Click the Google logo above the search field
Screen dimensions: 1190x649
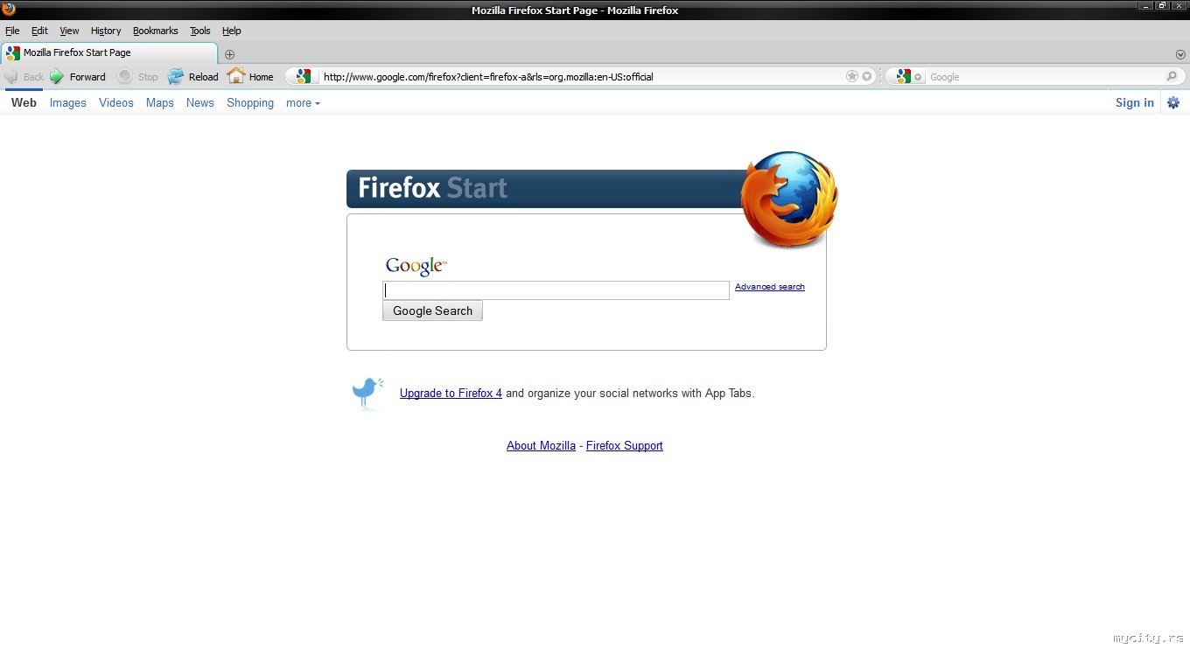coord(416,266)
